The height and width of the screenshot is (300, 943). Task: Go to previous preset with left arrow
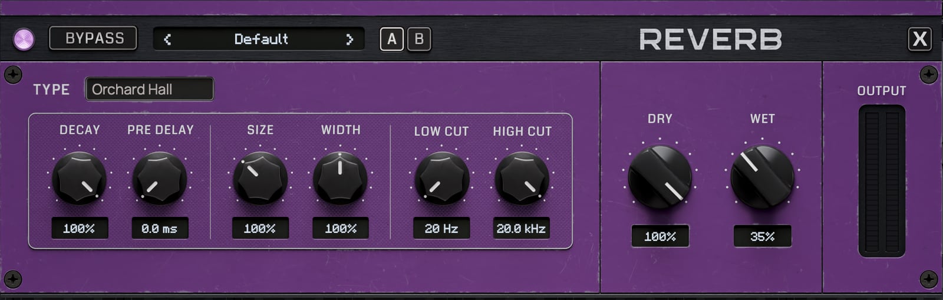(x=167, y=39)
